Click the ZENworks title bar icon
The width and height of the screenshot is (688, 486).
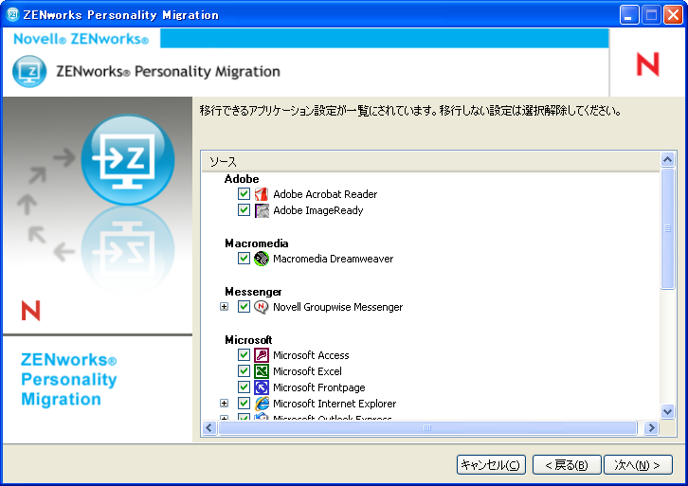coord(12,14)
